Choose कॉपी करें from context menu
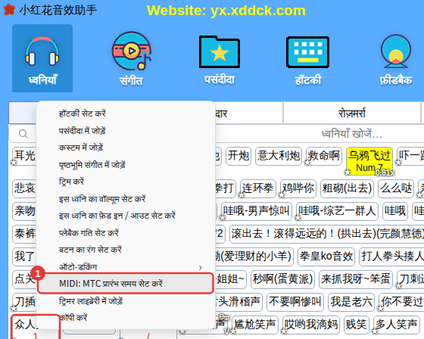 126,318
